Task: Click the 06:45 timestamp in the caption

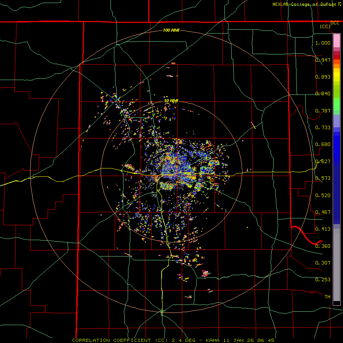Action: [x=265, y=340]
